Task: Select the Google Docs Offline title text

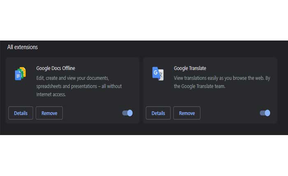Action: click(x=56, y=68)
